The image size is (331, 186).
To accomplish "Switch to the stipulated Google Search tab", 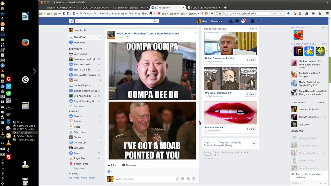I will click(204, 7).
